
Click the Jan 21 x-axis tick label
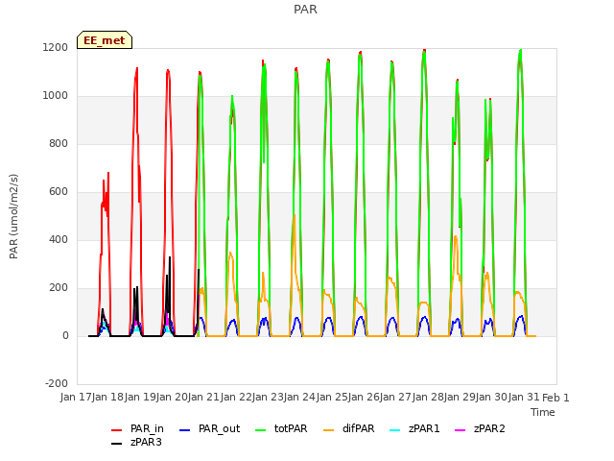click(203, 397)
